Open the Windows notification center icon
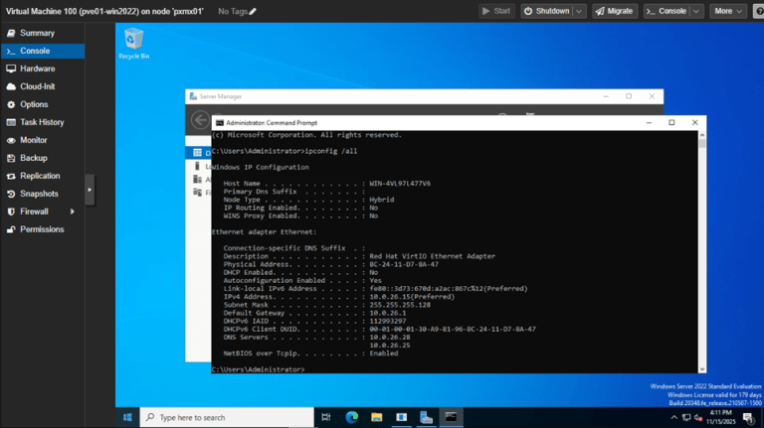This screenshot has width=764, height=428. [748, 417]
